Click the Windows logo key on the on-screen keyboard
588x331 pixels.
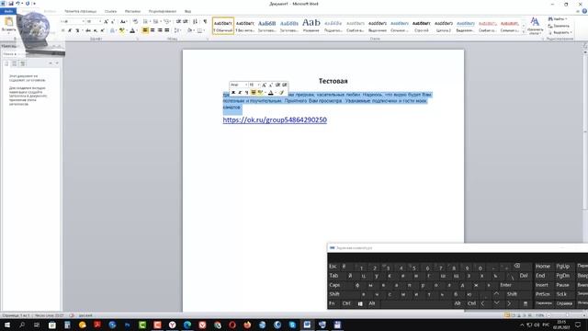[x=360, y=303]
